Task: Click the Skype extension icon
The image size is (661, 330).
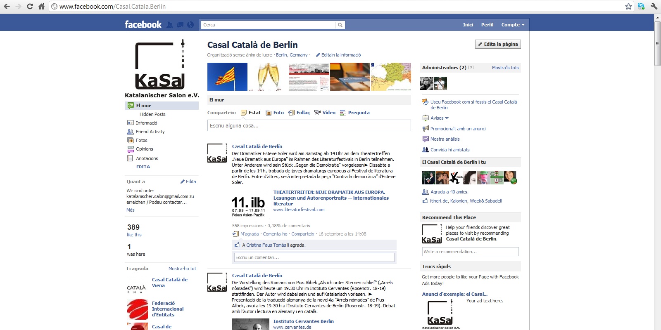Action: 641,6
